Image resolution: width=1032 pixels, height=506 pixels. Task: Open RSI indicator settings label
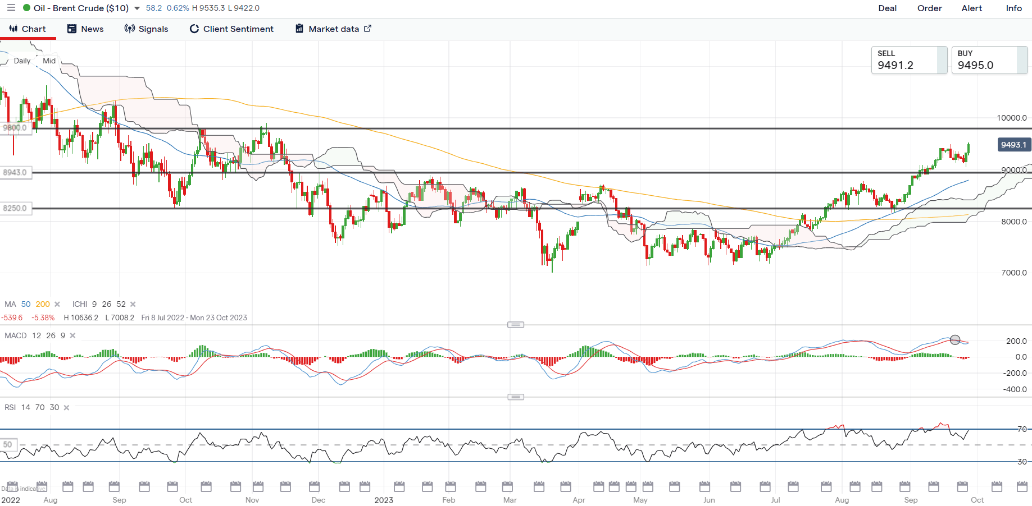(x=10, y=407)
